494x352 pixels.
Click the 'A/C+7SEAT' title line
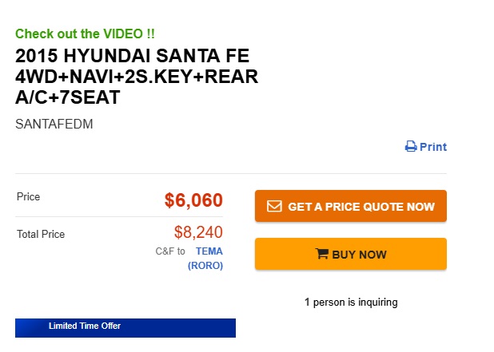point(67,98)
